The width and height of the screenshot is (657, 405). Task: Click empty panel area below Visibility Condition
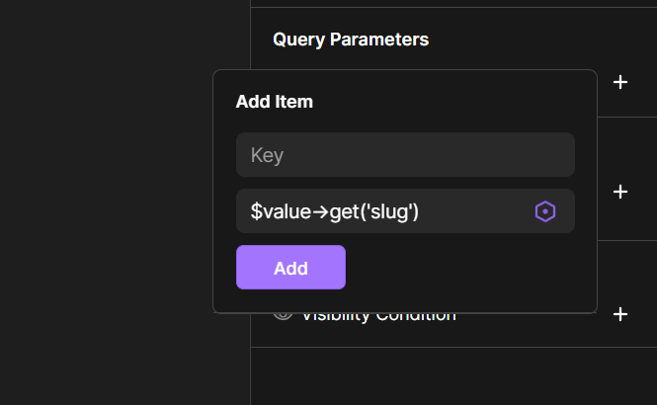pos(452,375)
